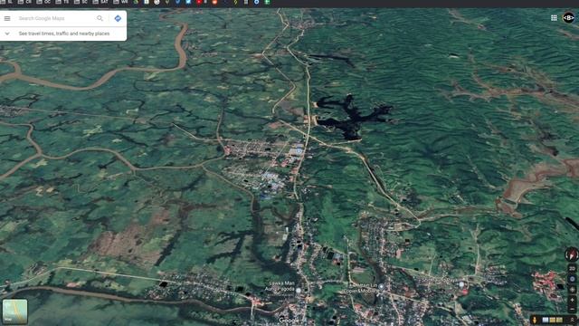
Task: Click the Google logo watermark link
Action: point(289,321)
